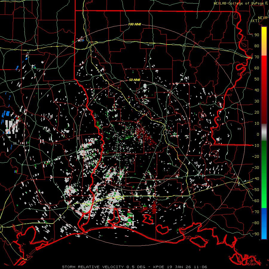This screenshot has width=269, height=269.
Task: Click the positive 60 knots scale label
Action: 257,68
